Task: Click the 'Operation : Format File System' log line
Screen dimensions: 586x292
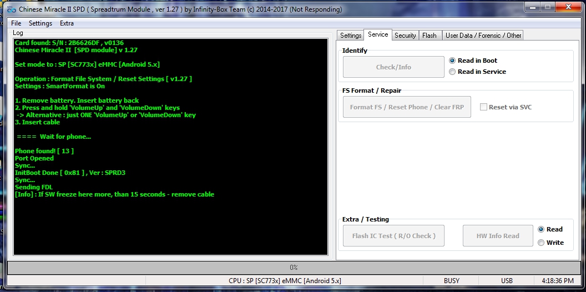Action: pos(103,79)
